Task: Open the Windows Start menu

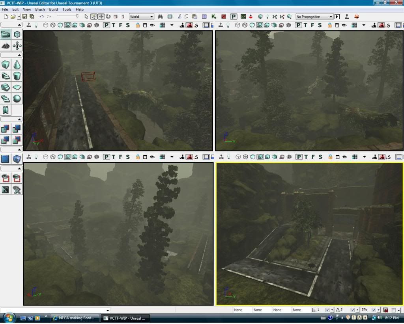Action: click(9, 318)
